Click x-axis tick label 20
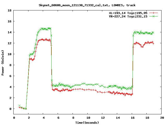Image resolution: width=167 pixels, height=125 pixels. tap(162, 118)
